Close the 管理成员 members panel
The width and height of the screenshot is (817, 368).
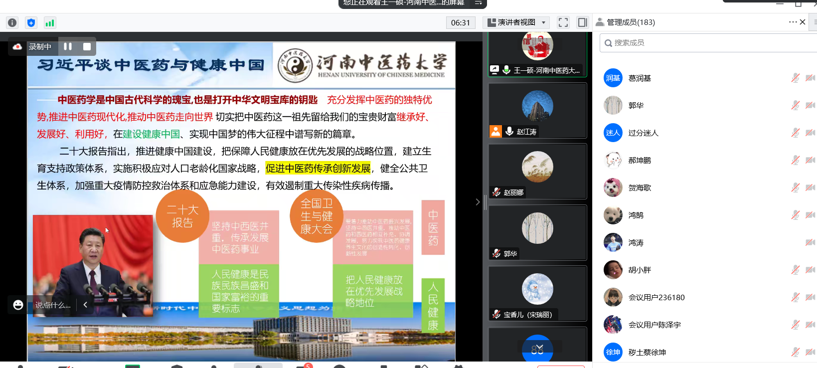click(803, 22)
